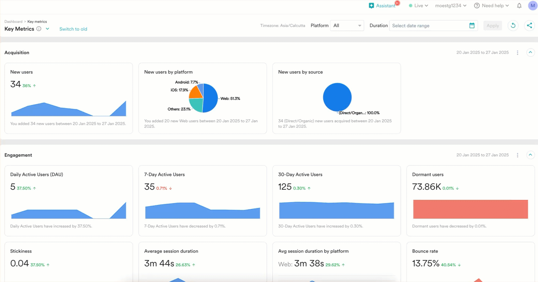The height and width of the screenshot is (282, 538).
Task: Click the refresh icon beside Apply
Action: pyautogui.click(x=513, y=26)
